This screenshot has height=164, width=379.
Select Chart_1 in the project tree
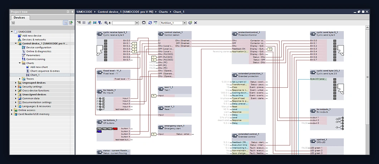[35, 75]
